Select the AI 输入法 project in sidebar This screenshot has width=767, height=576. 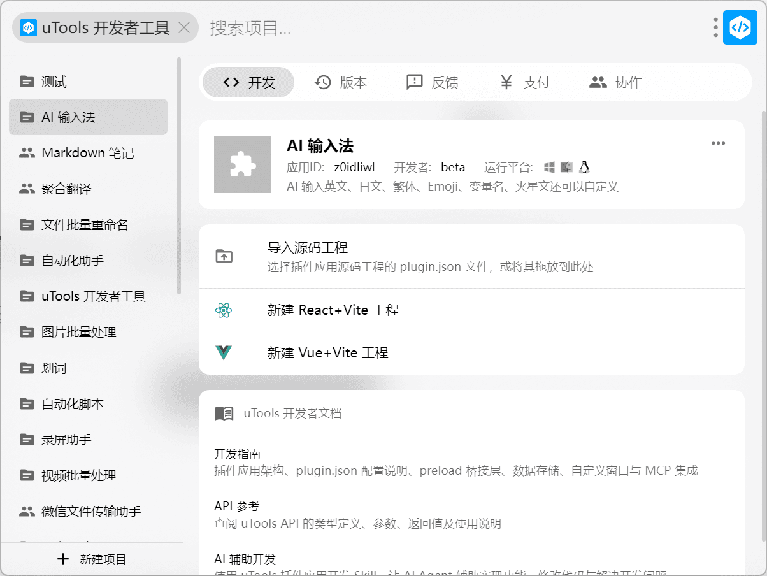(x=88, y=117)
